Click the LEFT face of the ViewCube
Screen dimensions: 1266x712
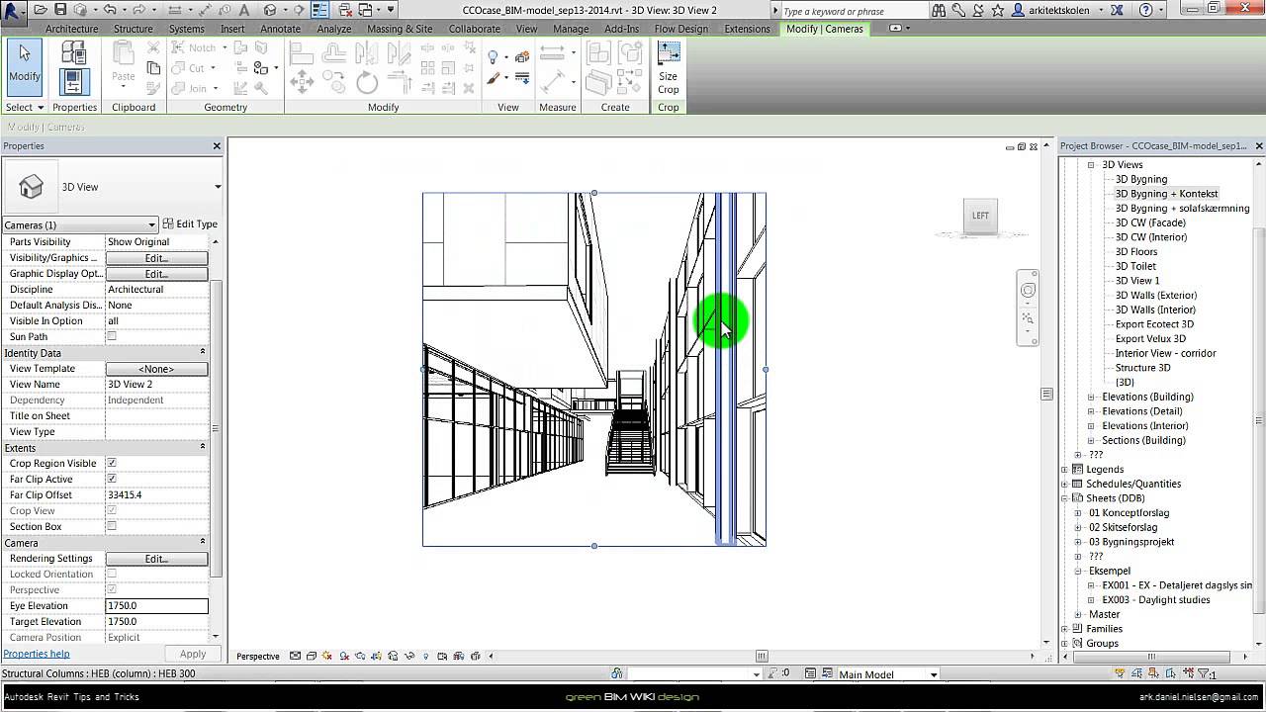point(980,216)
